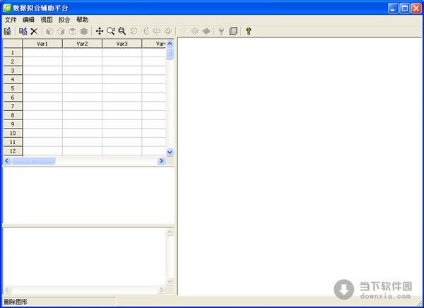This screenshot has height=308, width=424.
Task: Click the save data toolbar icon
Action: click(x=7, y=31)
